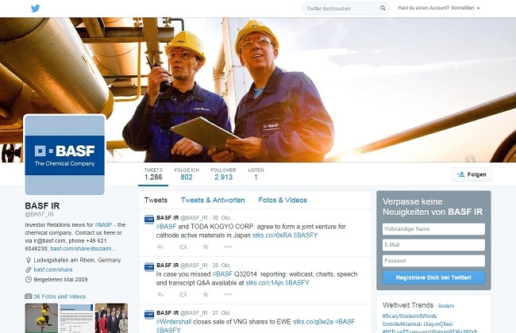The height and width of the screenshot is (333, 516).
Task: Retweet the TODA KOGYO tweet
Action: (183, 247)
